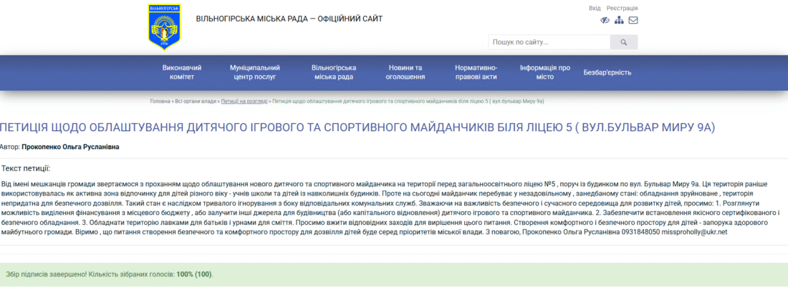Open the "Петиції на розгляді" breadcrumb link

coord(244,101)
